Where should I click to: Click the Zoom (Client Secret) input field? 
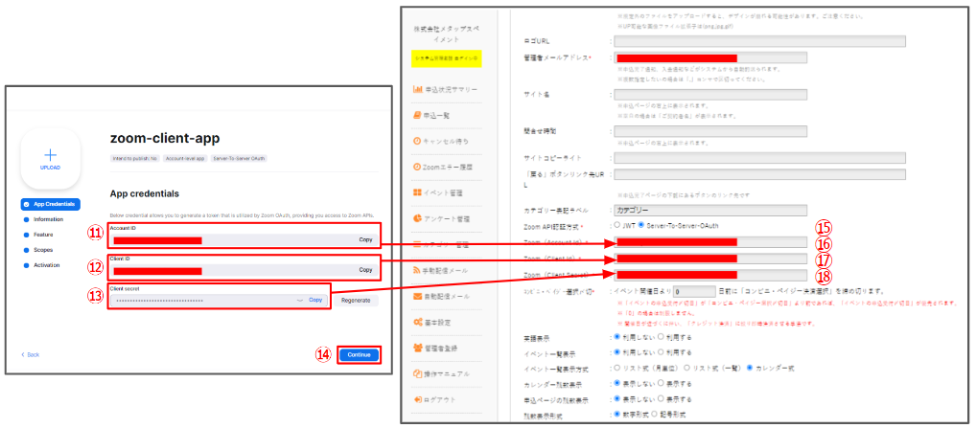click(710, 275)
